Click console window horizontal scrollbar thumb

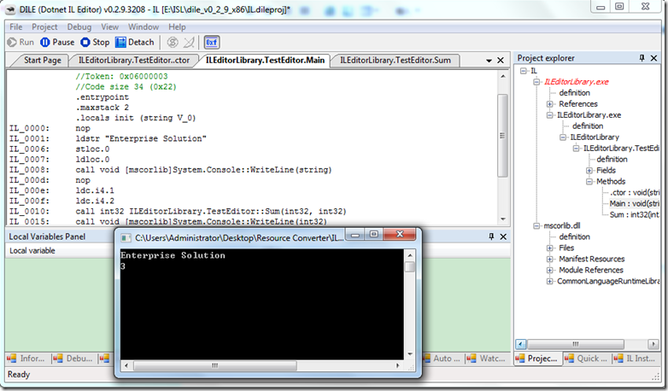(x=215, y=365)
